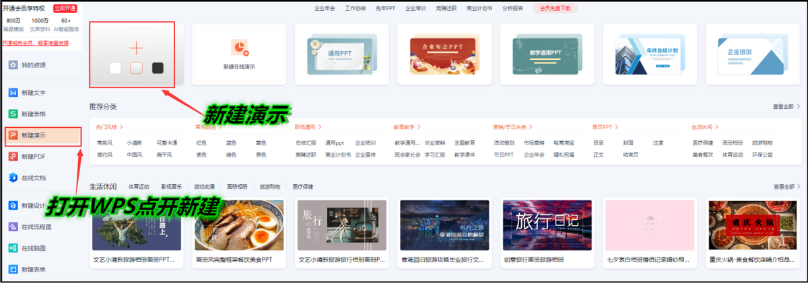Click the 我的资源 star icon

point(13,65)
